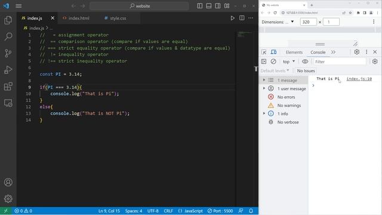
Task: Activate the inspect element picker
Action: 264,52
